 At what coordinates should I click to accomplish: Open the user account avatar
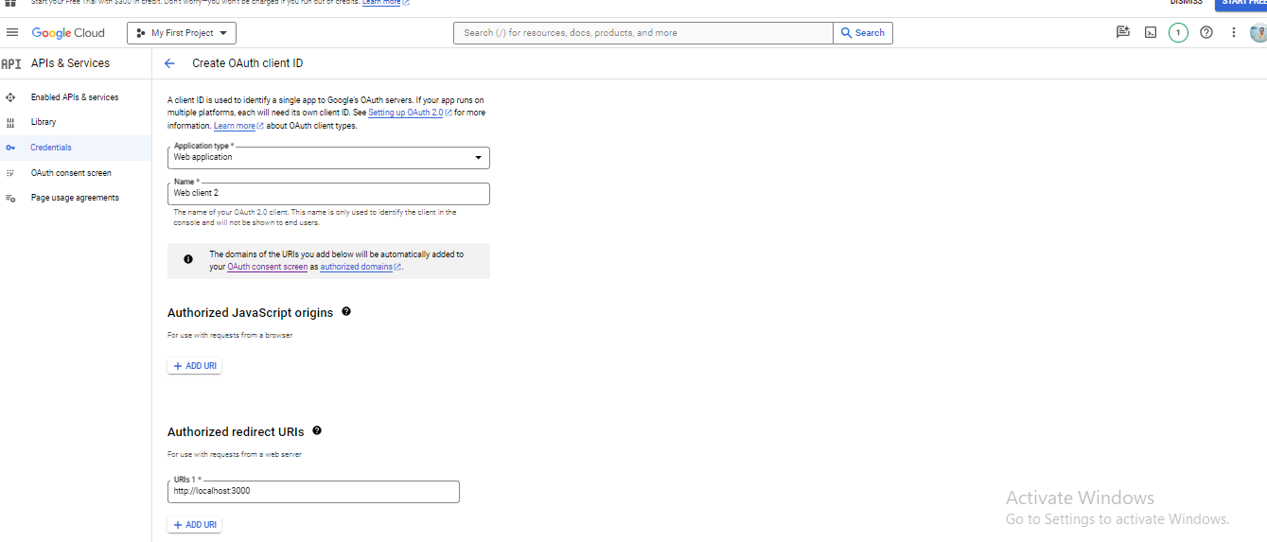pyautogui.click(x=1258, y=33)
